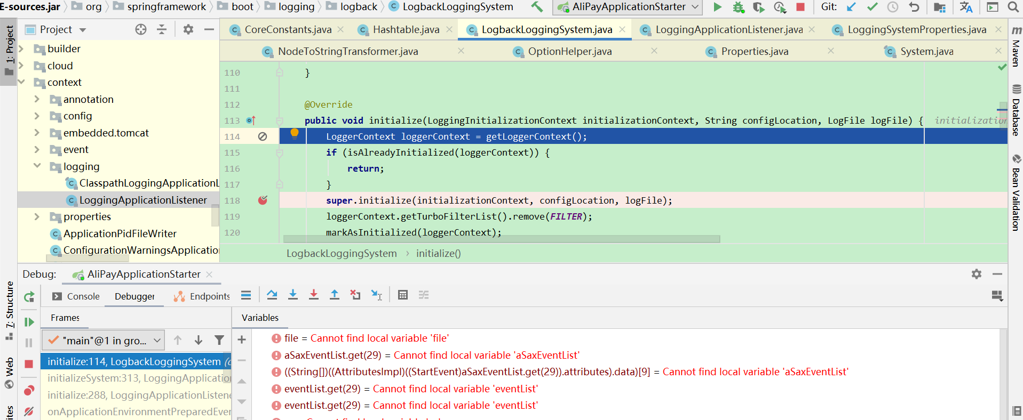The image size is (1023, 420).
Task: Collapse the logging package
Action: point(37,166)
